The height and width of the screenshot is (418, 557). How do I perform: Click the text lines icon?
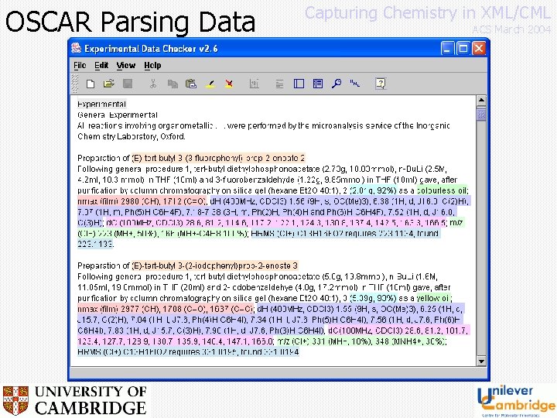point(279,84)
